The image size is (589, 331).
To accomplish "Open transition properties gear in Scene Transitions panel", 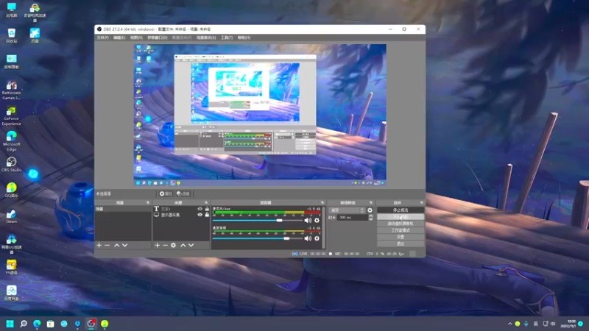I will click(370, 210).
